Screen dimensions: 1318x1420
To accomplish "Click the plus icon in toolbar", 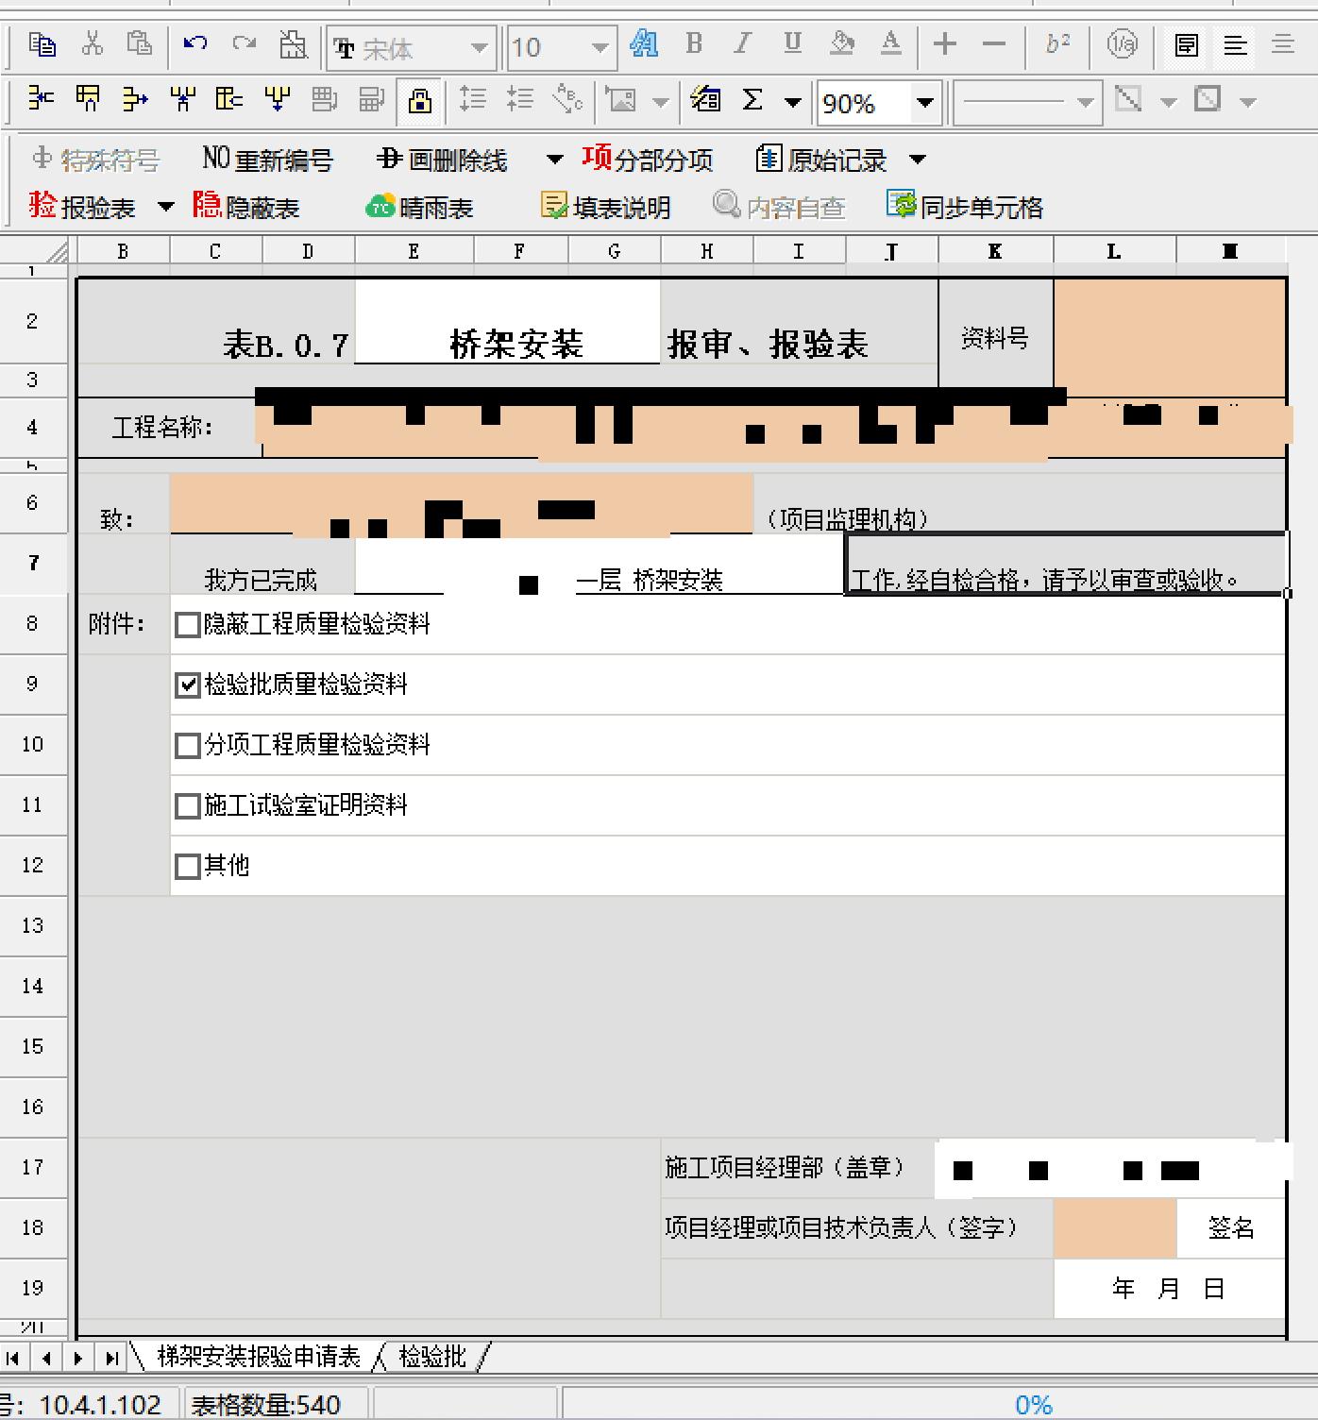I will tap(944, 43).
